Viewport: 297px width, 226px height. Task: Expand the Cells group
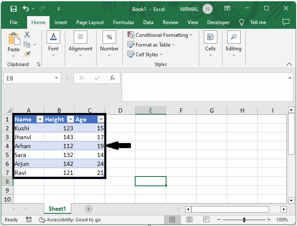[x=211, y=44]
